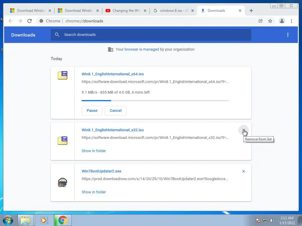Click the share page icon in address bar
Viewport: 302px width, 226px height.
(x=261, y=21)
